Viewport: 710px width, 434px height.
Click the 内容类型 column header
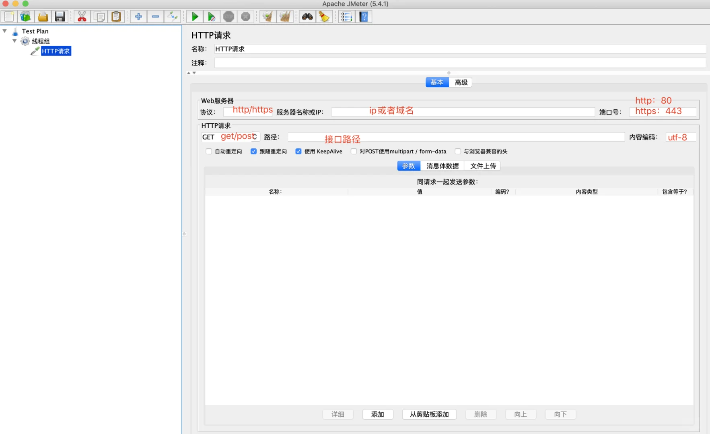pos(587,192)
